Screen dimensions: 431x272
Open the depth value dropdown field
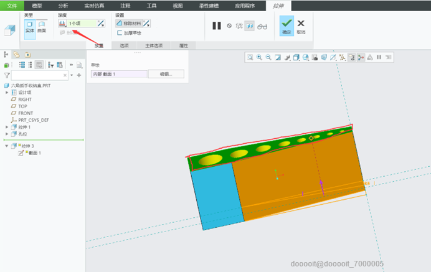click(81, 23)
